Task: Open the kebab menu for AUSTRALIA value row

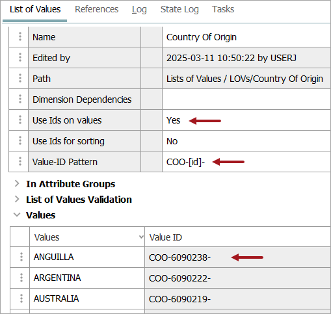Action: [21, 298]
